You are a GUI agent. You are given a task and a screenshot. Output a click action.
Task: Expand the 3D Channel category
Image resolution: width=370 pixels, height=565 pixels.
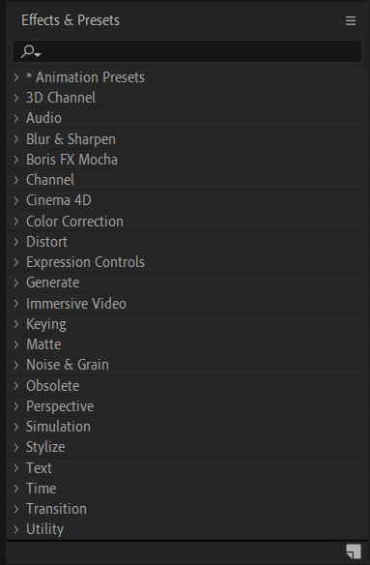click(15, 98)
